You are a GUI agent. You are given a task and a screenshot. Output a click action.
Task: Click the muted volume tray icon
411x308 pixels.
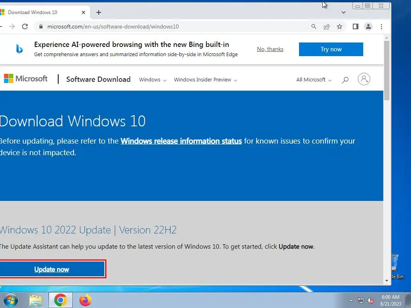coord(370,300)
